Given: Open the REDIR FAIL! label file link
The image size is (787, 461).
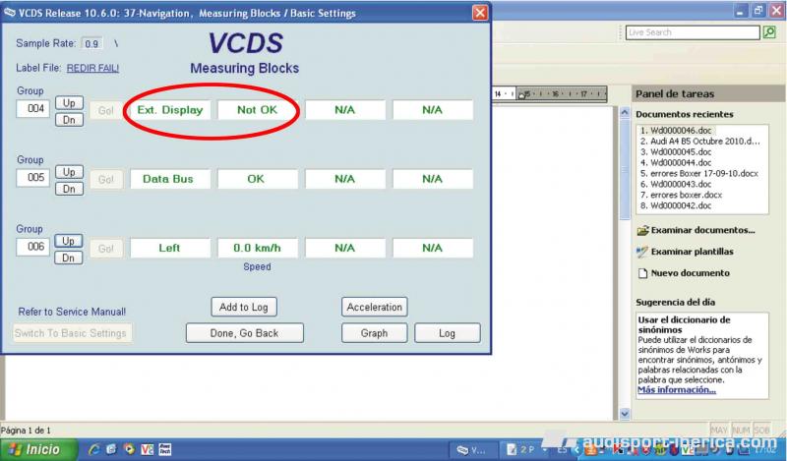Looking at the screenshot, I should [92, 68].
